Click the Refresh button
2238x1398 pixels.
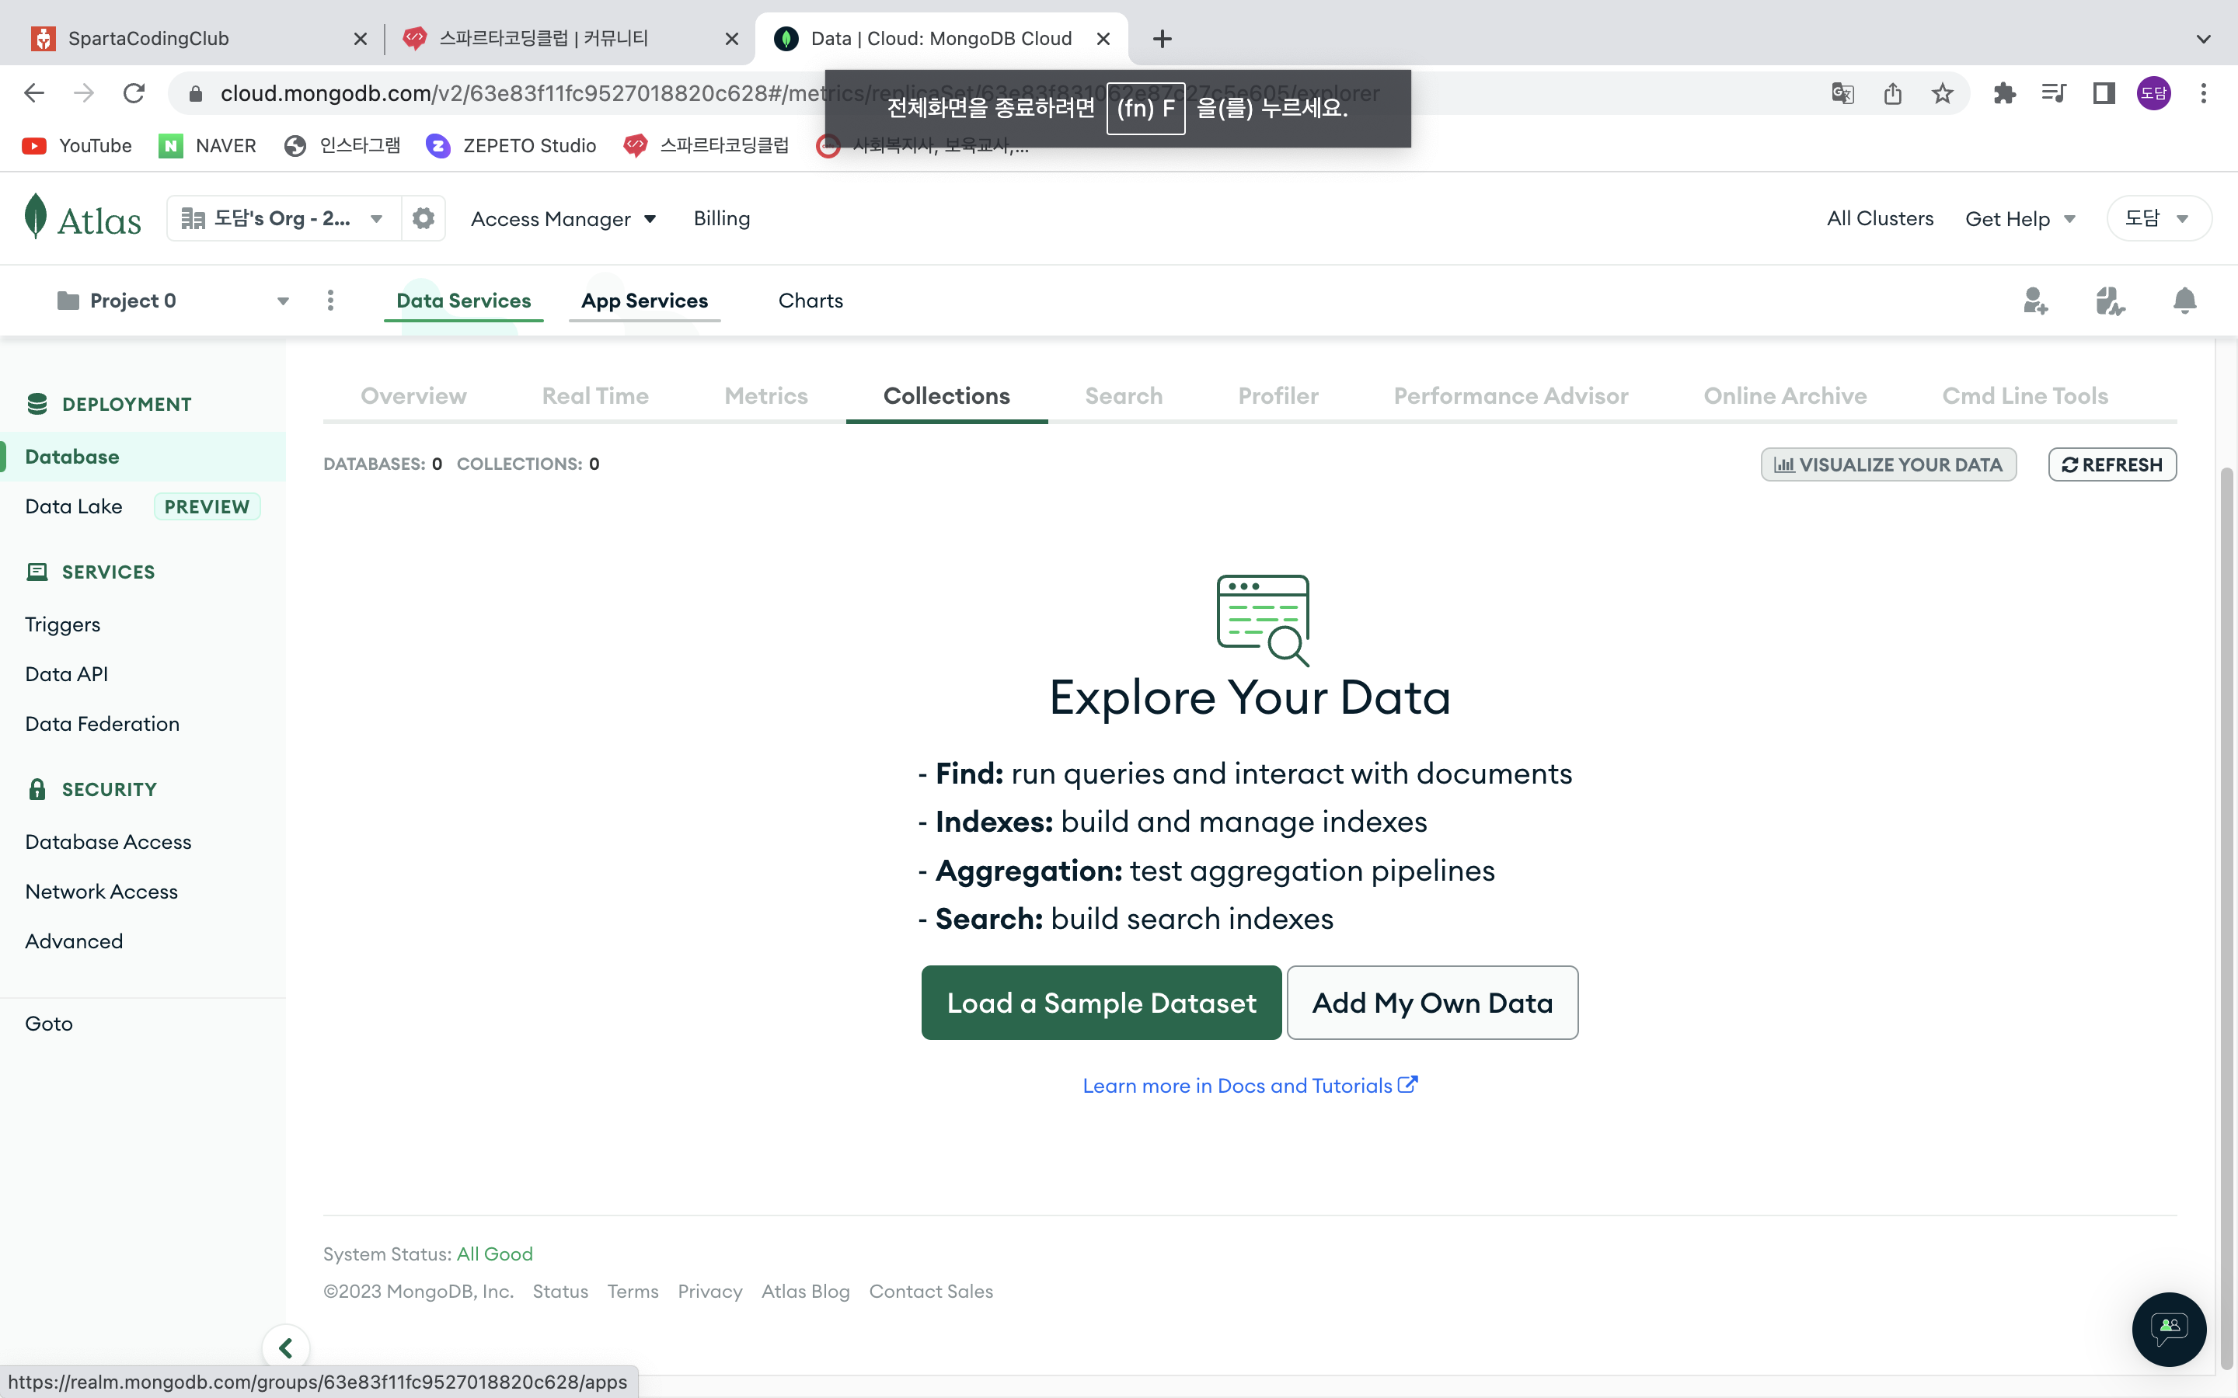pyautogui.click(x=2112, y=464)
